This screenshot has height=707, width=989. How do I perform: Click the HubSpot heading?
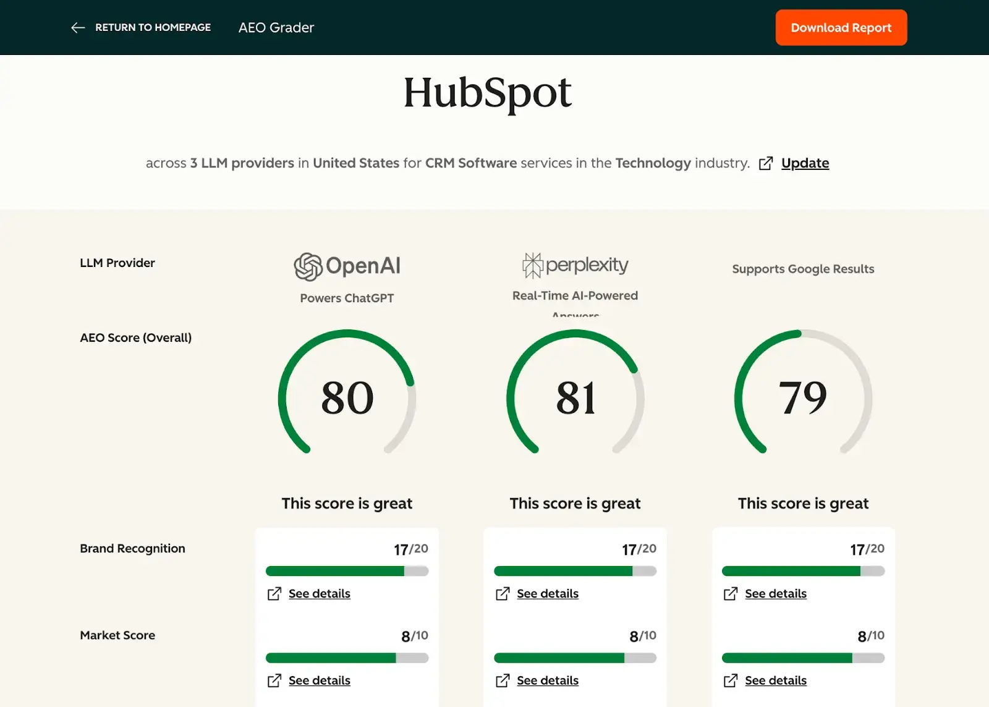tap(488, 93)
